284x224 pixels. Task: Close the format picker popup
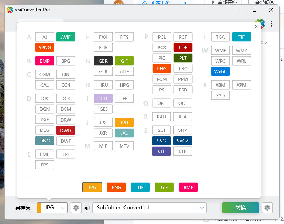[256, 27]
